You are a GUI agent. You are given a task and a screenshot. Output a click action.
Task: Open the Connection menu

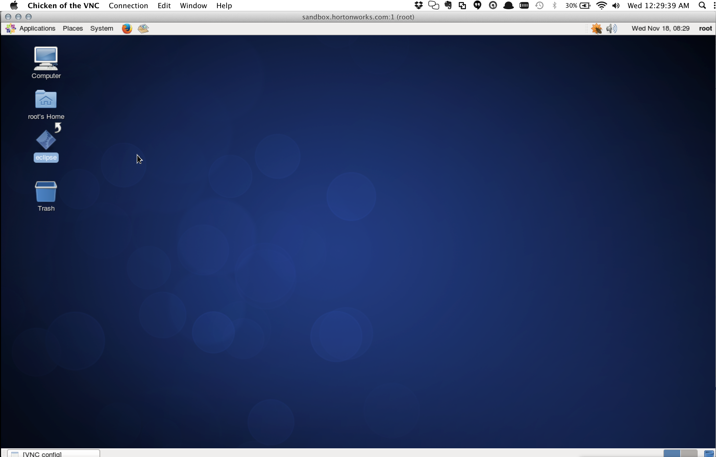[x=128, y=5]
